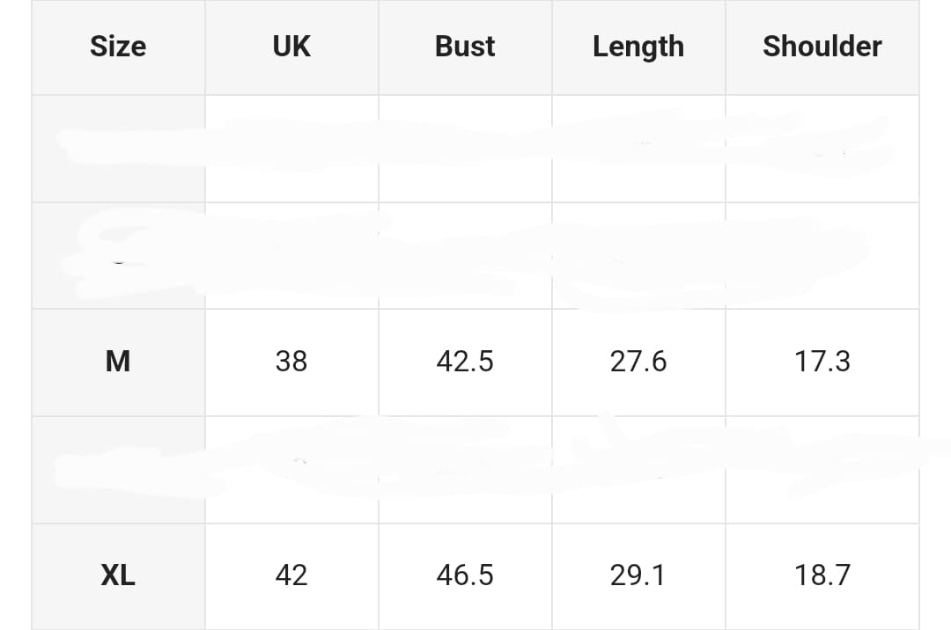Viewport: 951px width, 630px height.
Task: Select the Bust column header
Action: coord(465,47)
